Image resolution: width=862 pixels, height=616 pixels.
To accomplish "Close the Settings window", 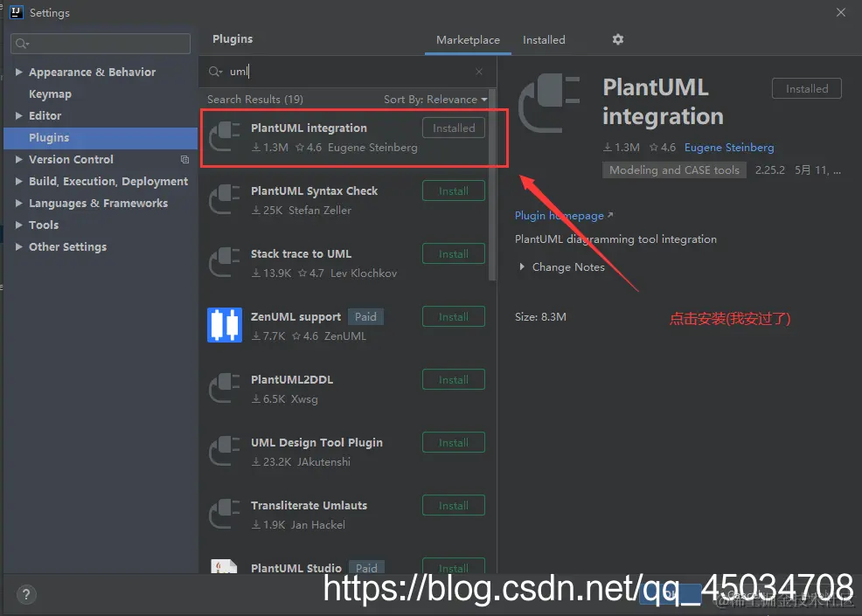I will point(840,12).
